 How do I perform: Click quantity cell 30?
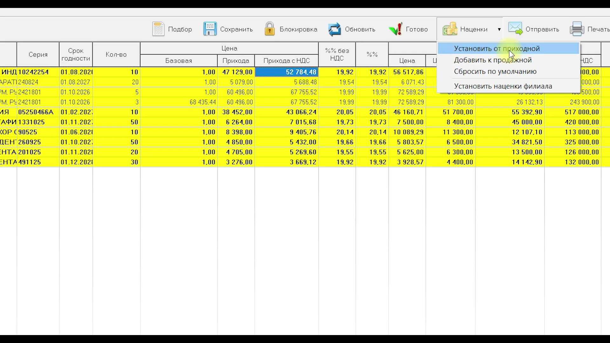point(116,162)
